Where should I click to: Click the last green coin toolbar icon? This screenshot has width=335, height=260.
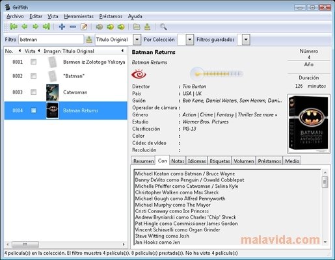click(121, 27)
